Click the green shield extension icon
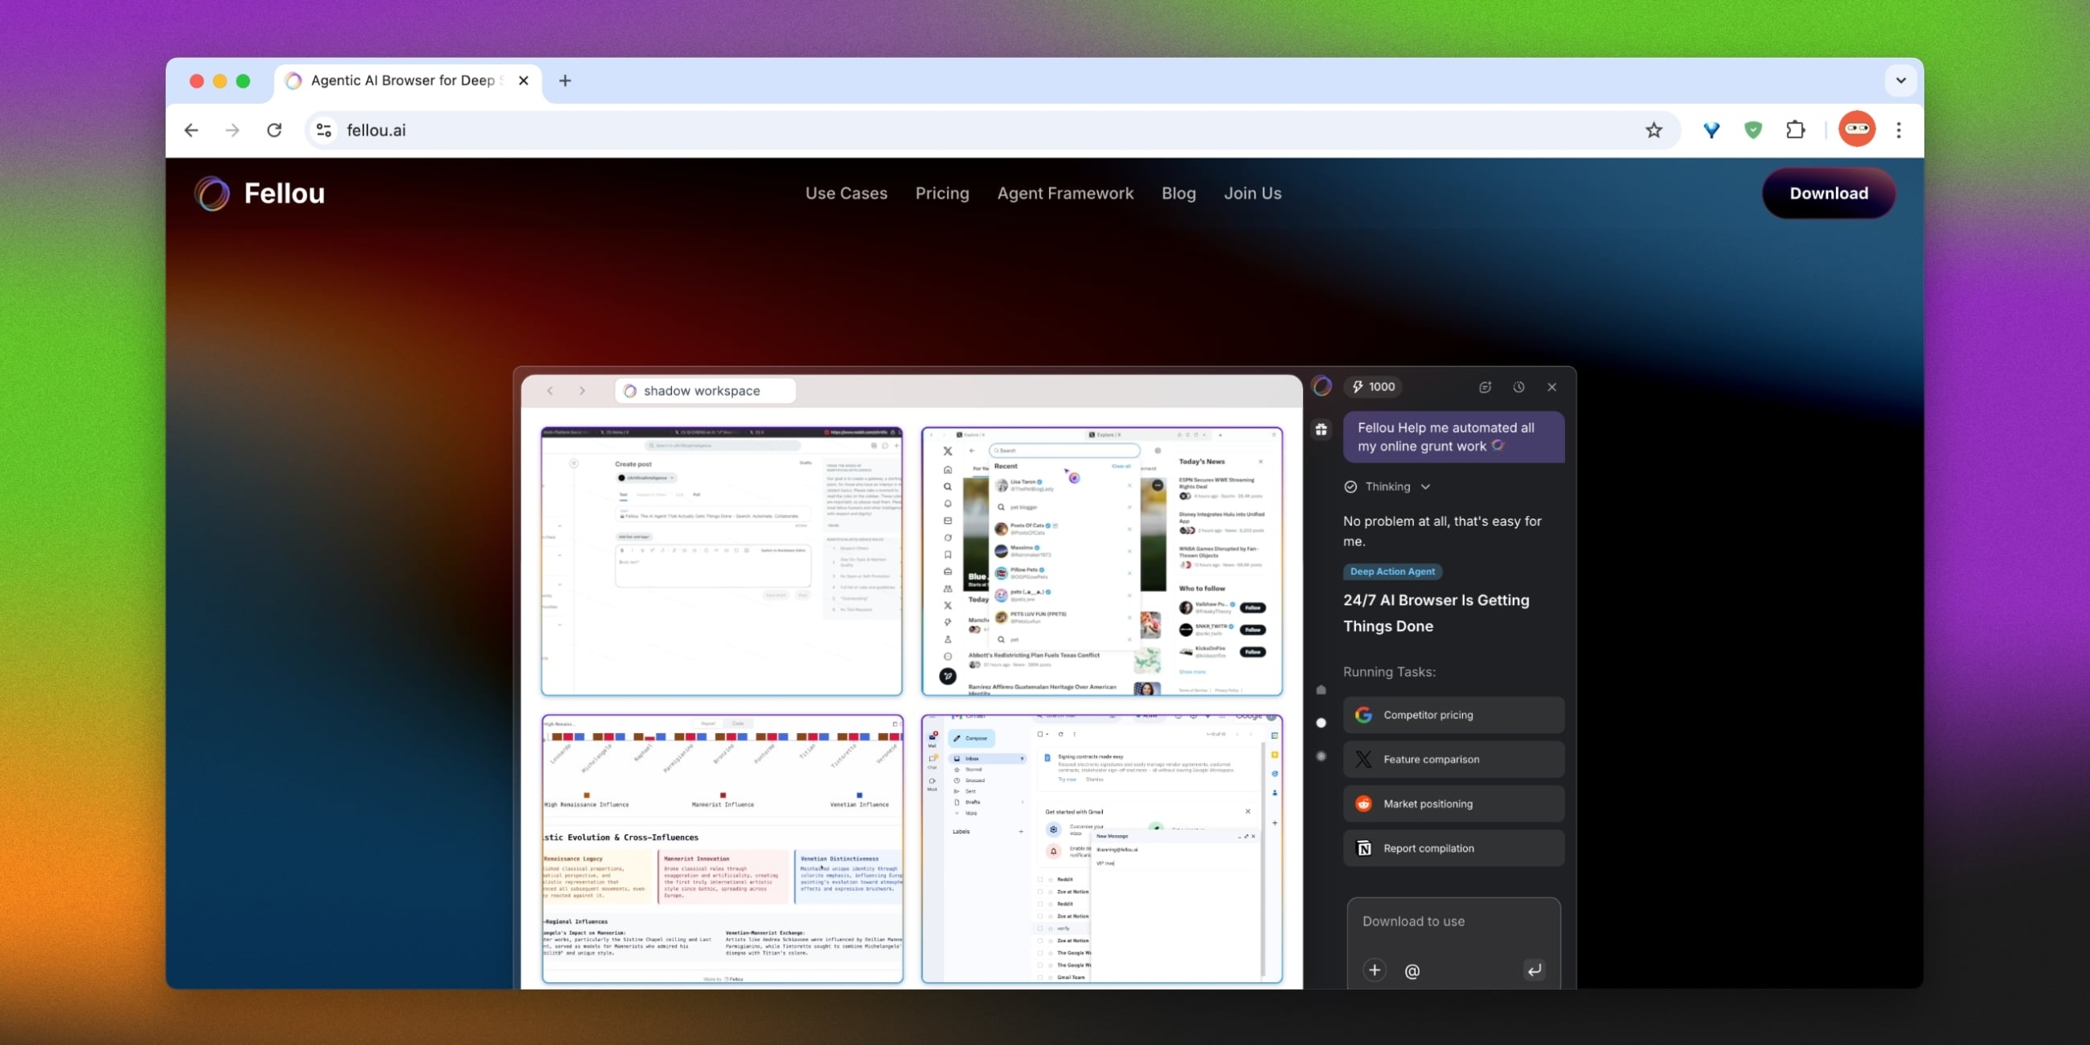This screenshot has height=1045, width=2090. click(x=1753, y=130)
